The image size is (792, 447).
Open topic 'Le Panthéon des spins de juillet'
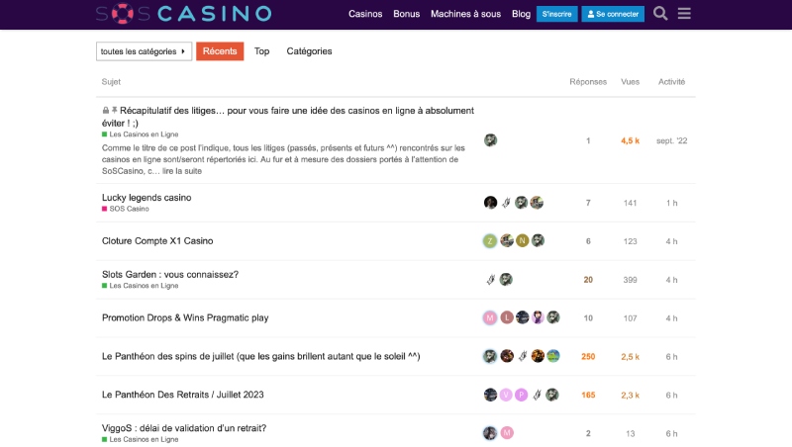tap(260, 356)
